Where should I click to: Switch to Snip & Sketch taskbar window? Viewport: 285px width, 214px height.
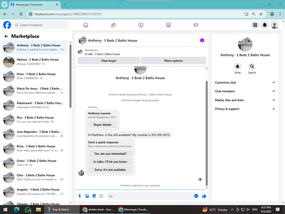click(x=62, y=209)
